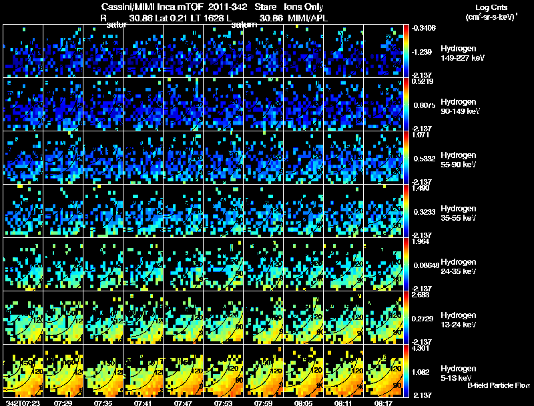The image size is (534, 406).
Task: Open the 13-24 keV panel at 08:17
Action: pyautogui.click(x=383, y=317)
